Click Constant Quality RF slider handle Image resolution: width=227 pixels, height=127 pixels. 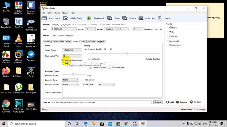tap(127, 53)
